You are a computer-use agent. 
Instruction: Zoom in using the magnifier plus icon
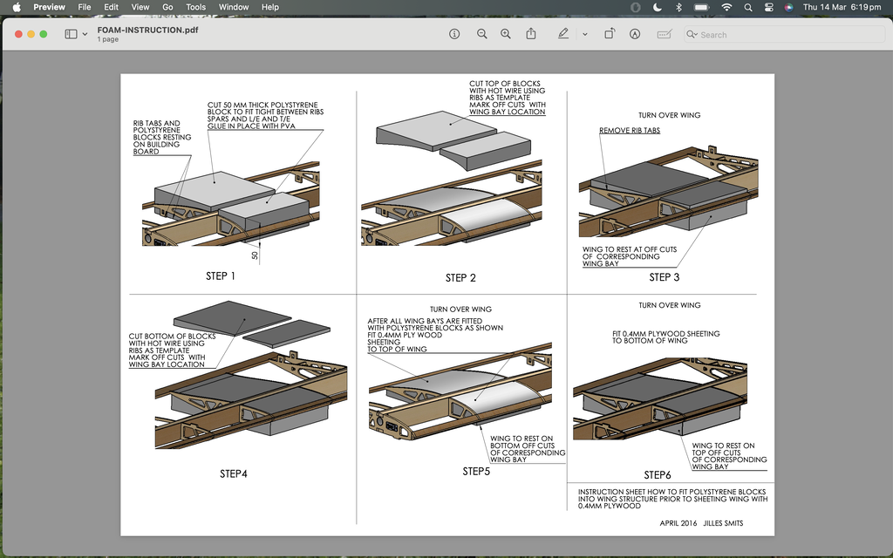[506, 34]
